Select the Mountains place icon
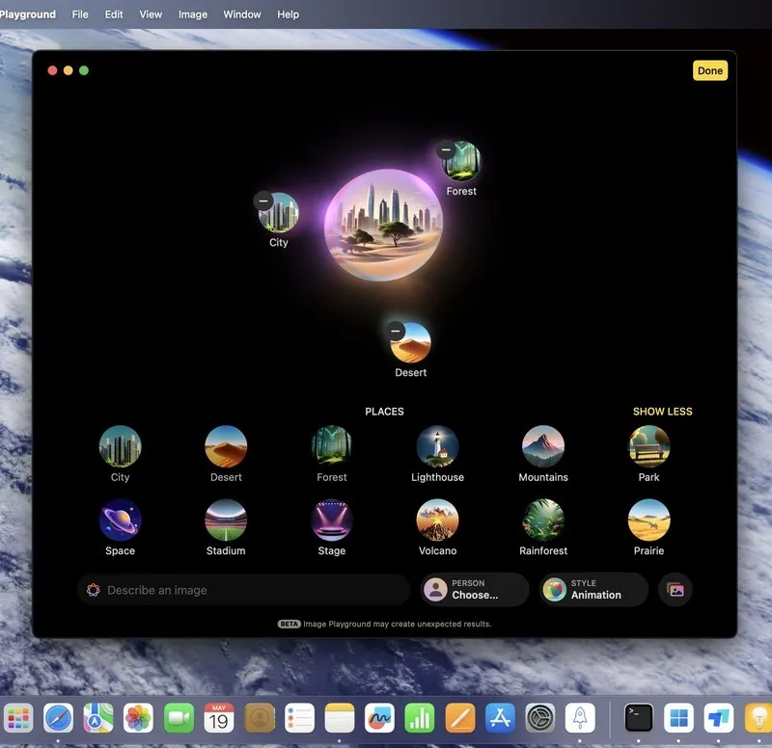The image size is (772, 748). tap(543, 447)
